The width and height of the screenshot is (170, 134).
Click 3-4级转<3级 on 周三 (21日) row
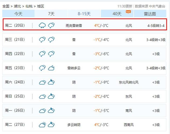tap(156, 40)
